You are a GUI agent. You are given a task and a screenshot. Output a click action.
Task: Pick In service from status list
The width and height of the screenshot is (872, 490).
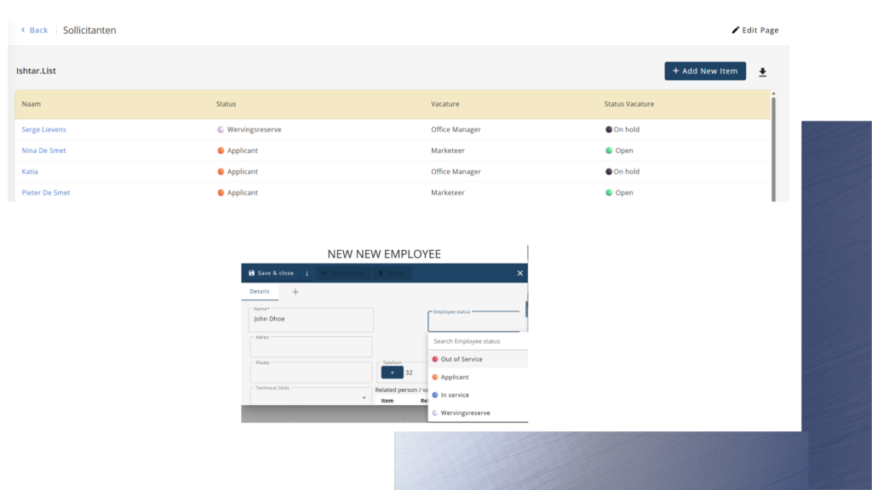coord(455,395)
